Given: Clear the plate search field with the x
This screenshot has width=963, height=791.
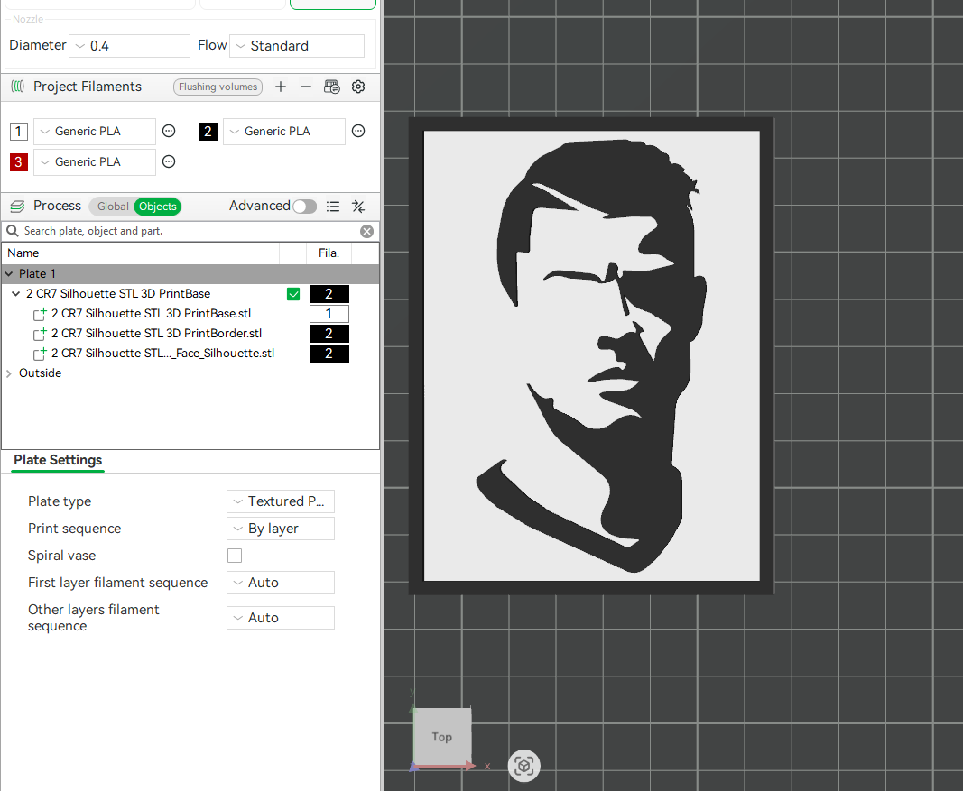Looking at the screenshot, I should [x=366, y=231].
